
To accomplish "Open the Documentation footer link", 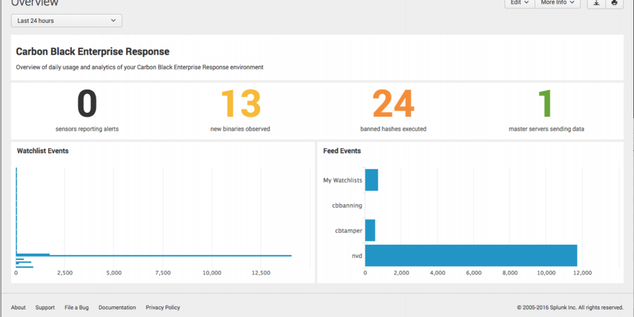I will click(x=117, y=307).
